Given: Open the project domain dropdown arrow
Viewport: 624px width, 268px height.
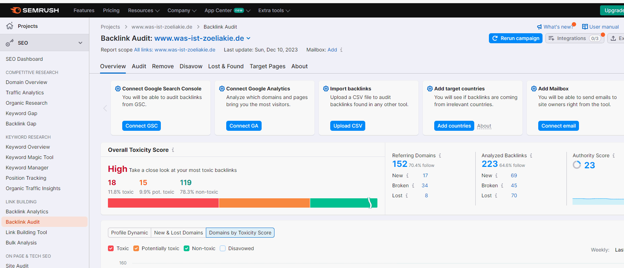Looking at the screenshot, I should (249, 38).
